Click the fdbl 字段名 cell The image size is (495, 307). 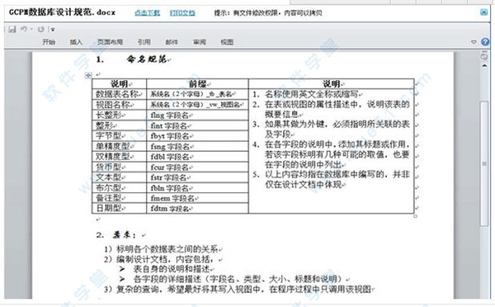tap(198, 156)
